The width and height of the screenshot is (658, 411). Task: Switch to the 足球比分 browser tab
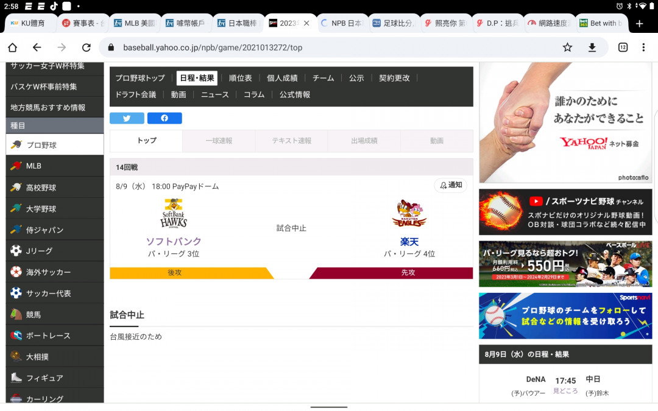(x=394, y=23)
